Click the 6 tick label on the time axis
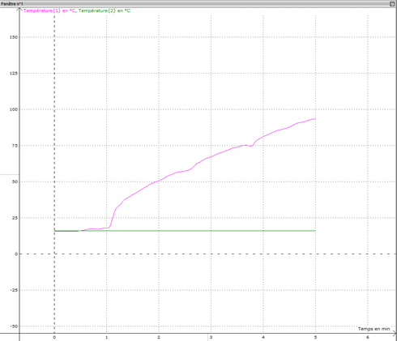This screenshot has width=397, height=341. [368, 337]
